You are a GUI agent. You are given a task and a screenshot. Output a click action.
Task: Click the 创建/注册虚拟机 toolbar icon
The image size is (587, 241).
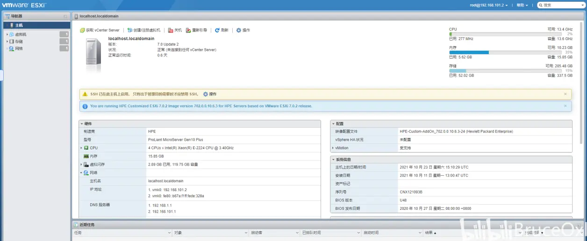coord(130,30)
